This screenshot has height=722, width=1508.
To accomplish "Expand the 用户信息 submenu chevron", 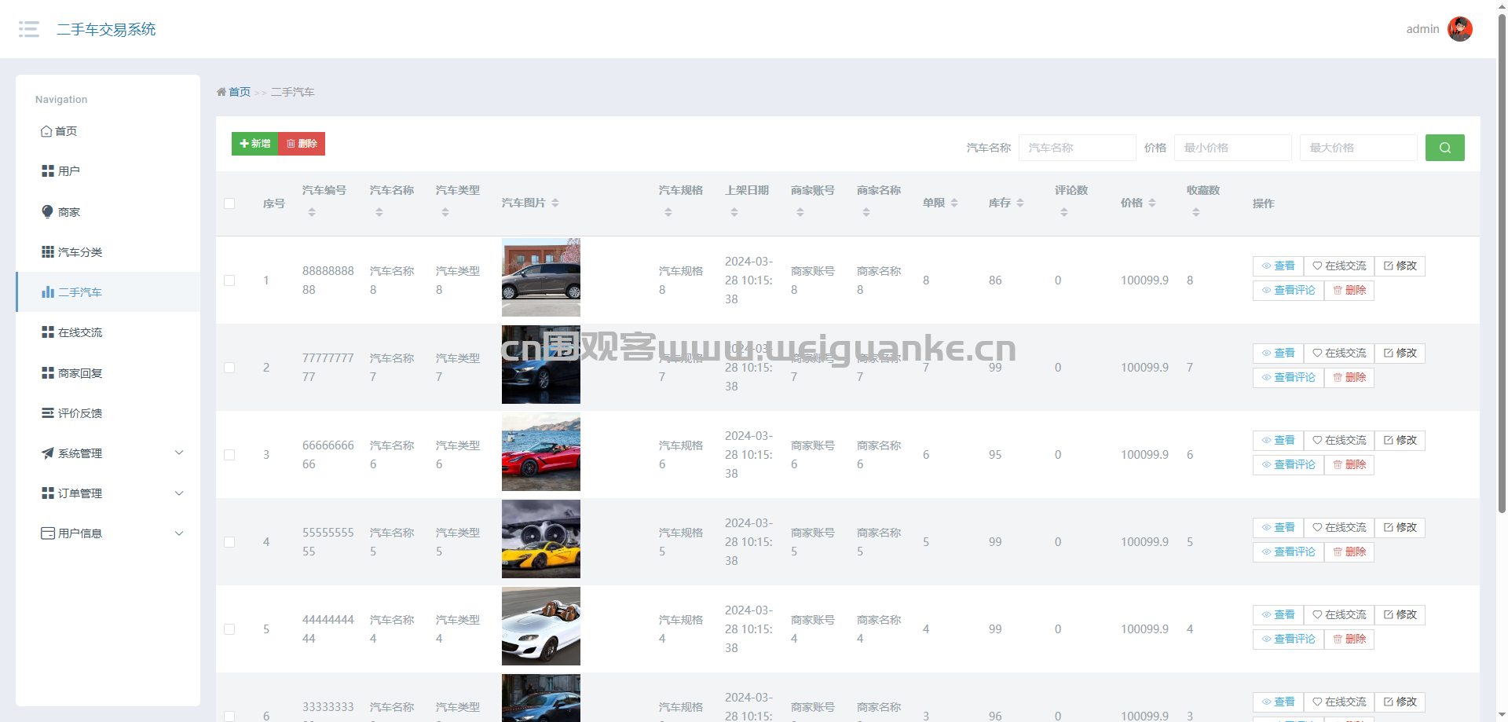I will (x=179, y=533).
